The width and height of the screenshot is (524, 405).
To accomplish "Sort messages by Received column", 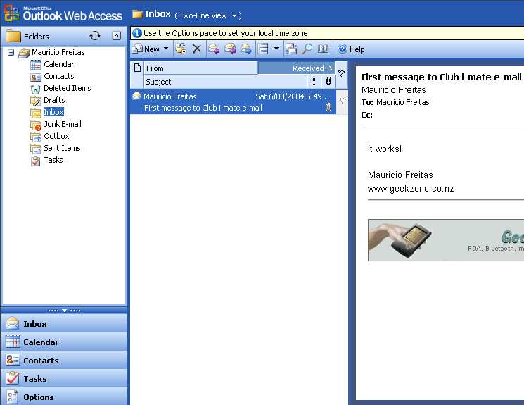I will coord(296,68).
